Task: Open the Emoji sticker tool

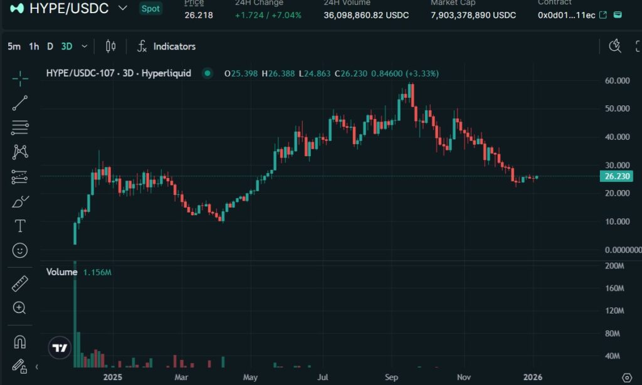Action: click(x=19, y=250)
